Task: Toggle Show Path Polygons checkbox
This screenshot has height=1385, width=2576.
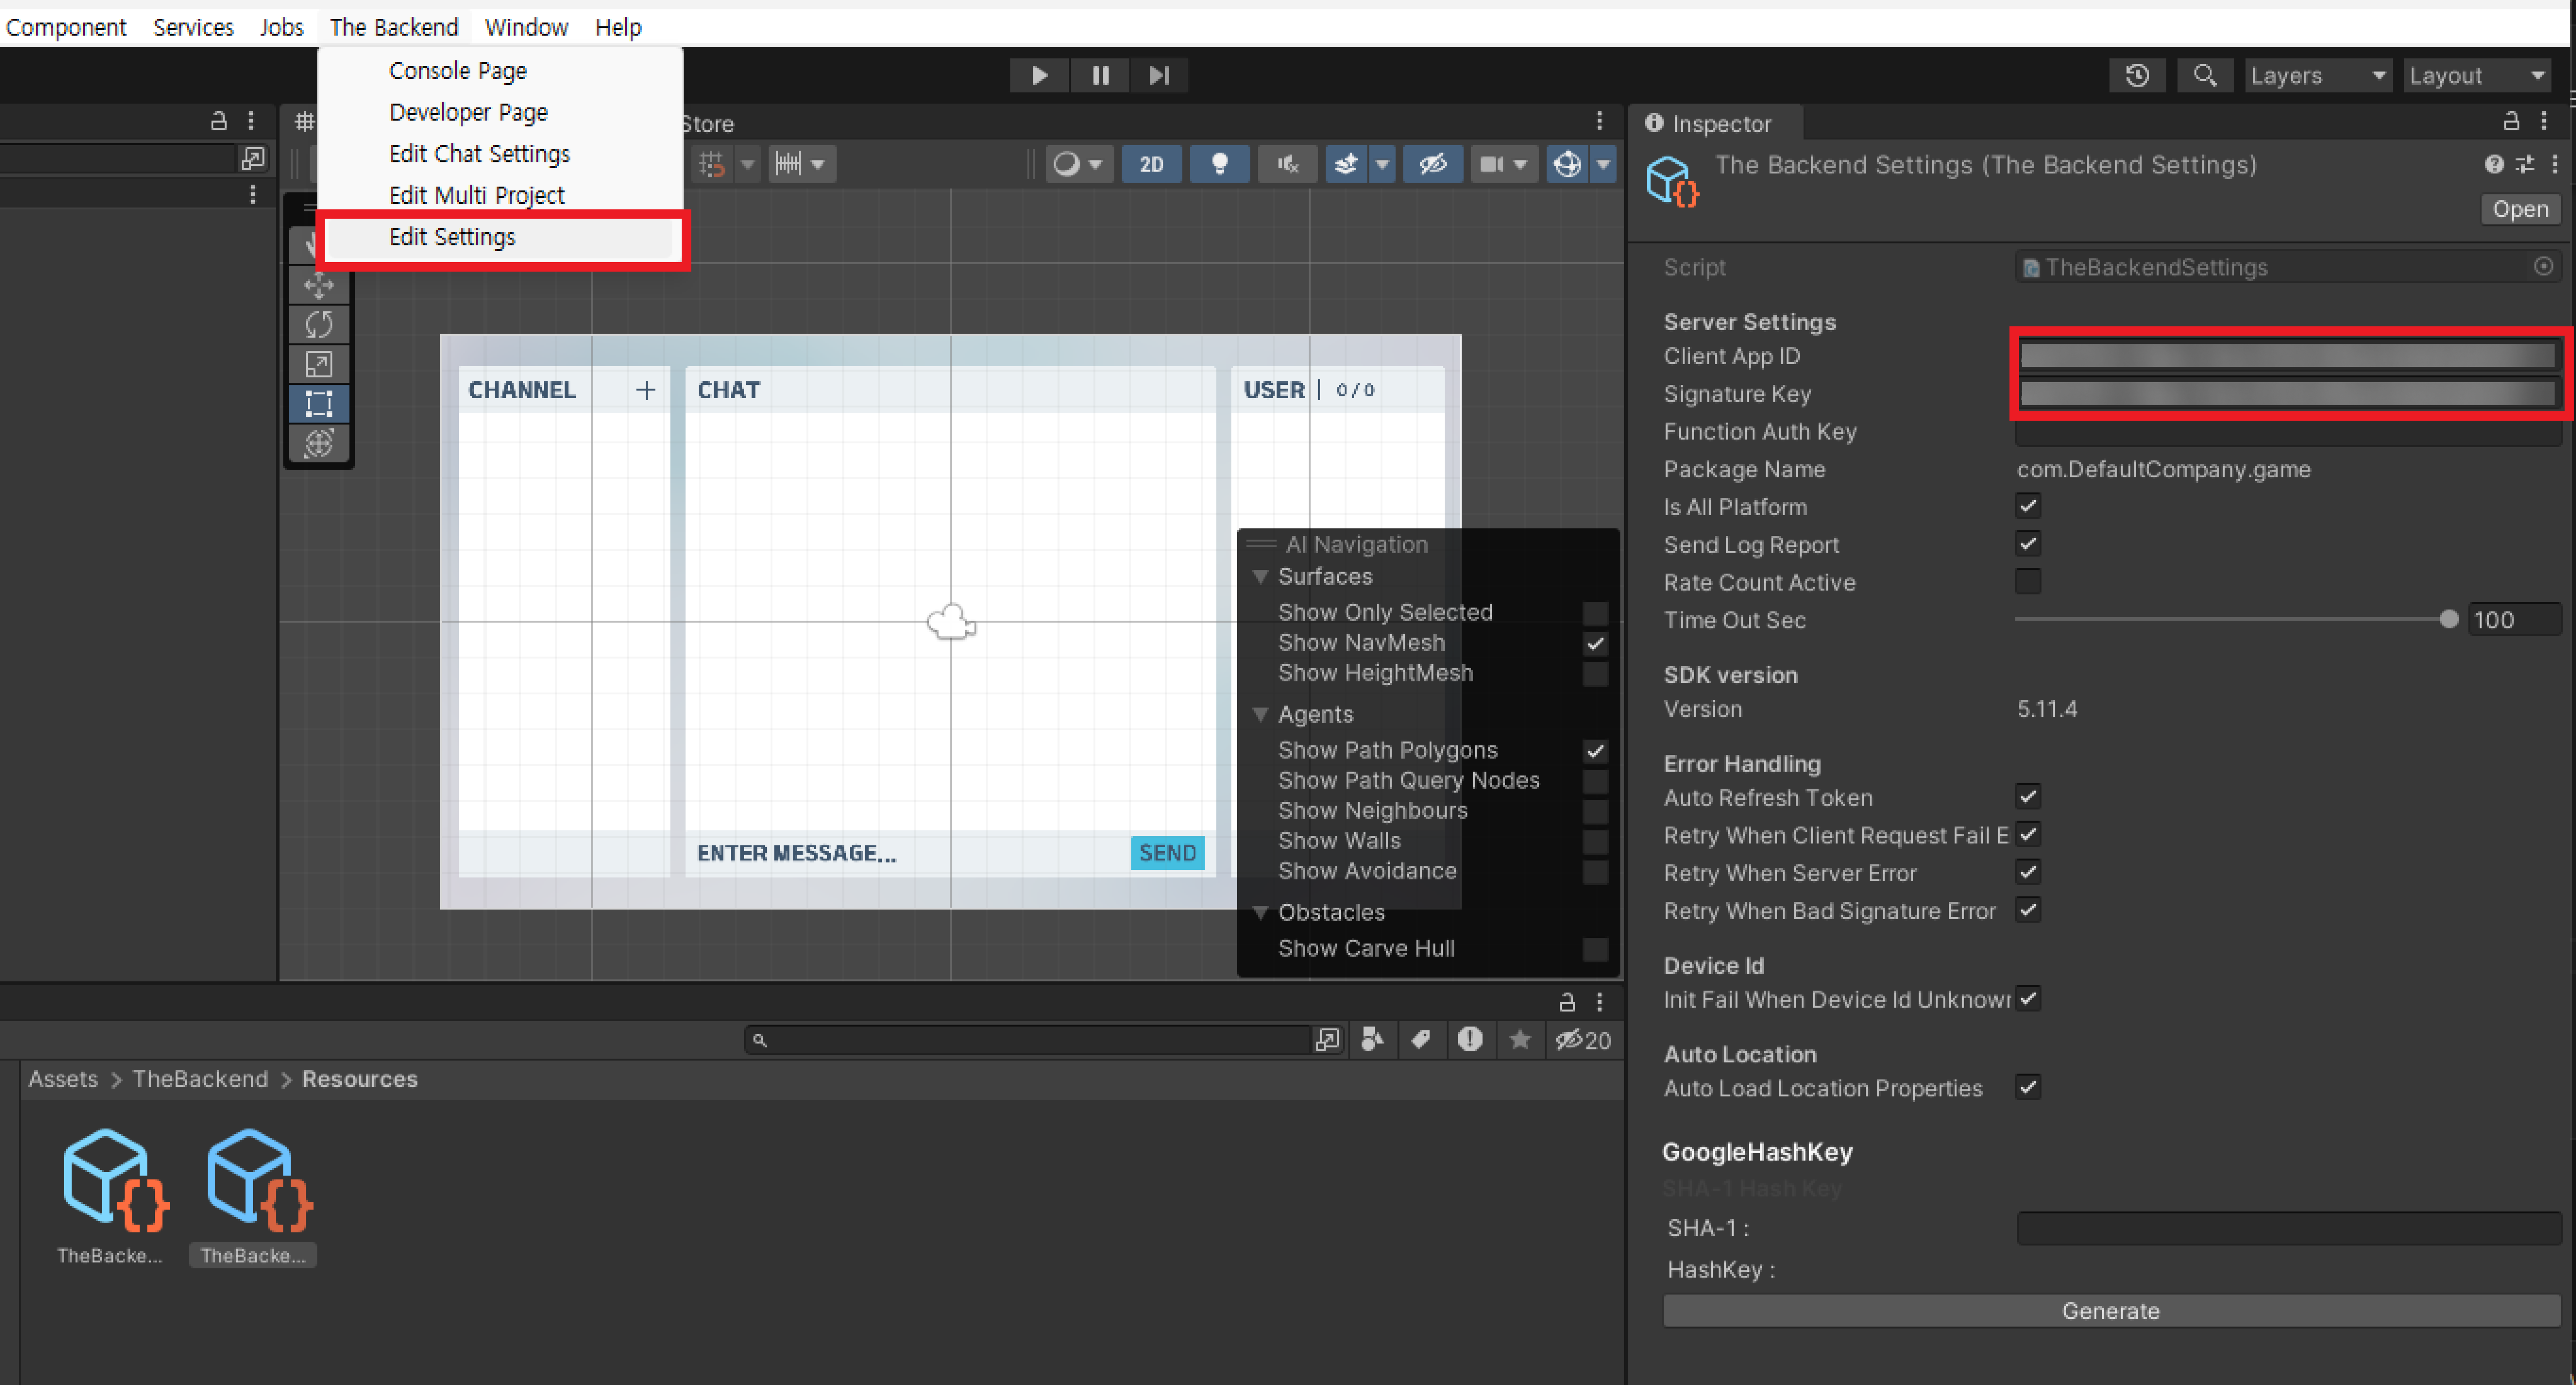Action: point(1595,751)
